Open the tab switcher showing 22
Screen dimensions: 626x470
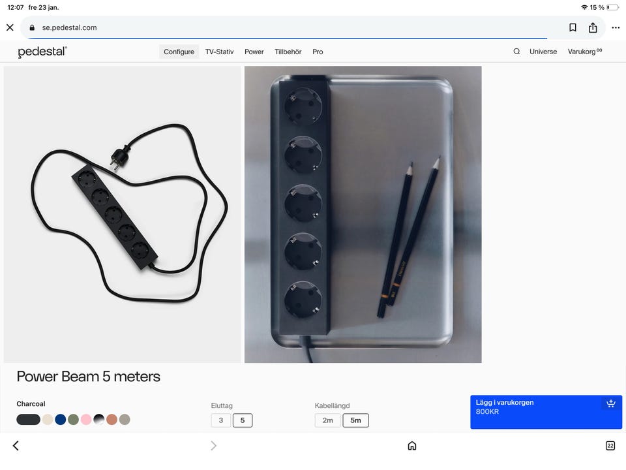[x=610, y=446]
